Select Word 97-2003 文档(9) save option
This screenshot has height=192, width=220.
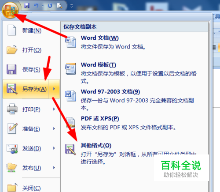pos(134,100)
